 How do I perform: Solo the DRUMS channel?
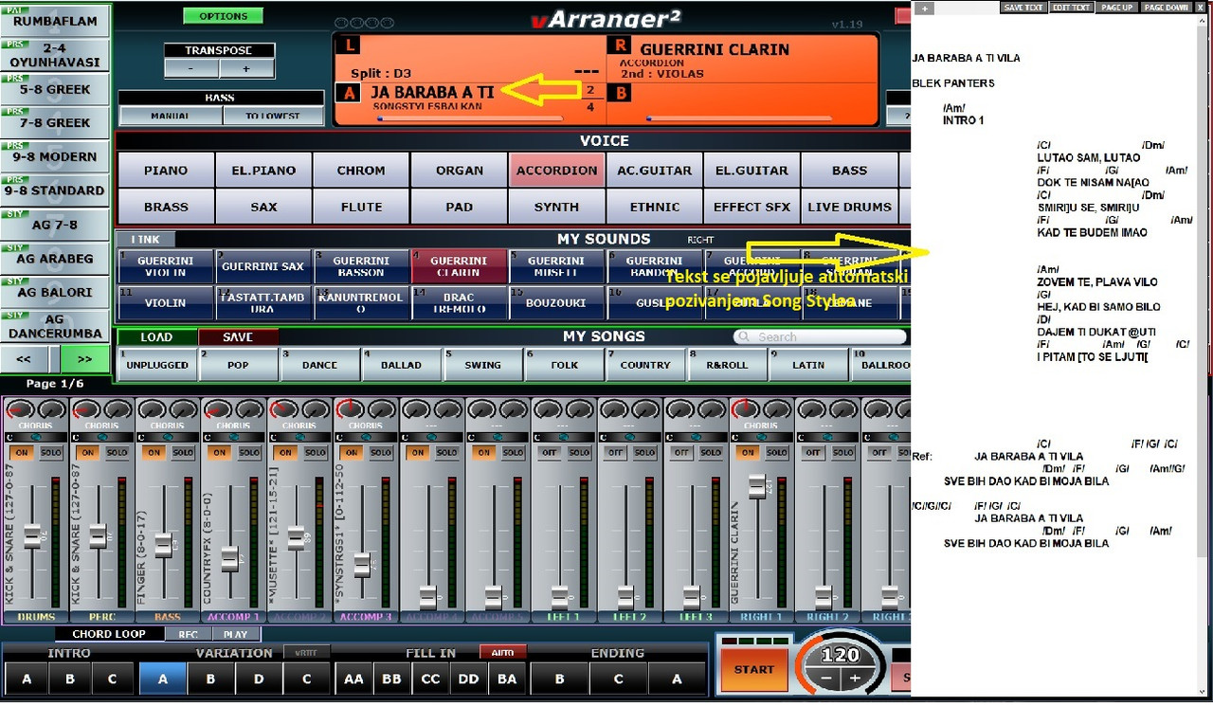(51, 453)
